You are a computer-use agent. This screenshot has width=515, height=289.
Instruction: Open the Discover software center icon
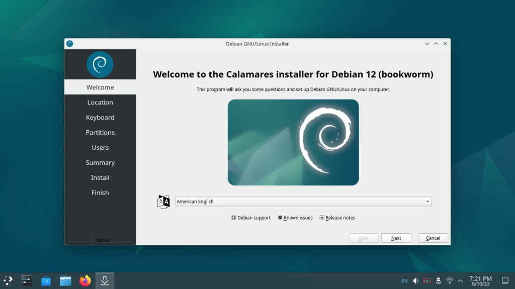[x=46, y=280]
